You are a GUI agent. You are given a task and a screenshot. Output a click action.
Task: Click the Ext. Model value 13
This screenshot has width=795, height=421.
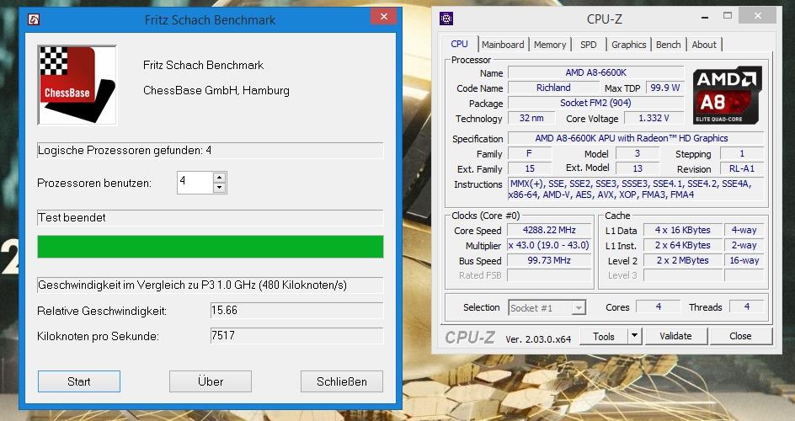click(x=638, y=168)
